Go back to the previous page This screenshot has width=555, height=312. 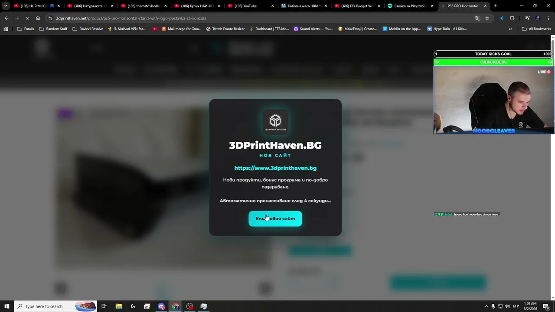coord(7,18)
